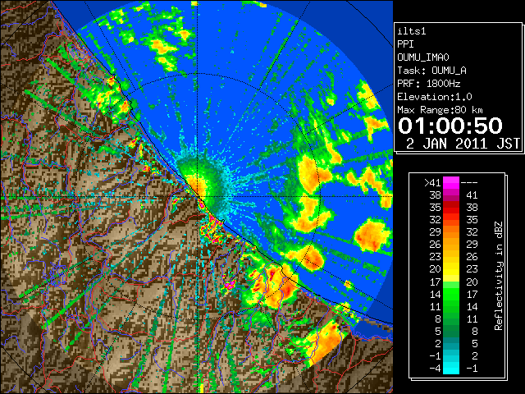The width and height of the screenshot is (525, 394).
Task: Pick the yellow 20 to 23 legend swatch
Action: pos(451,269)
